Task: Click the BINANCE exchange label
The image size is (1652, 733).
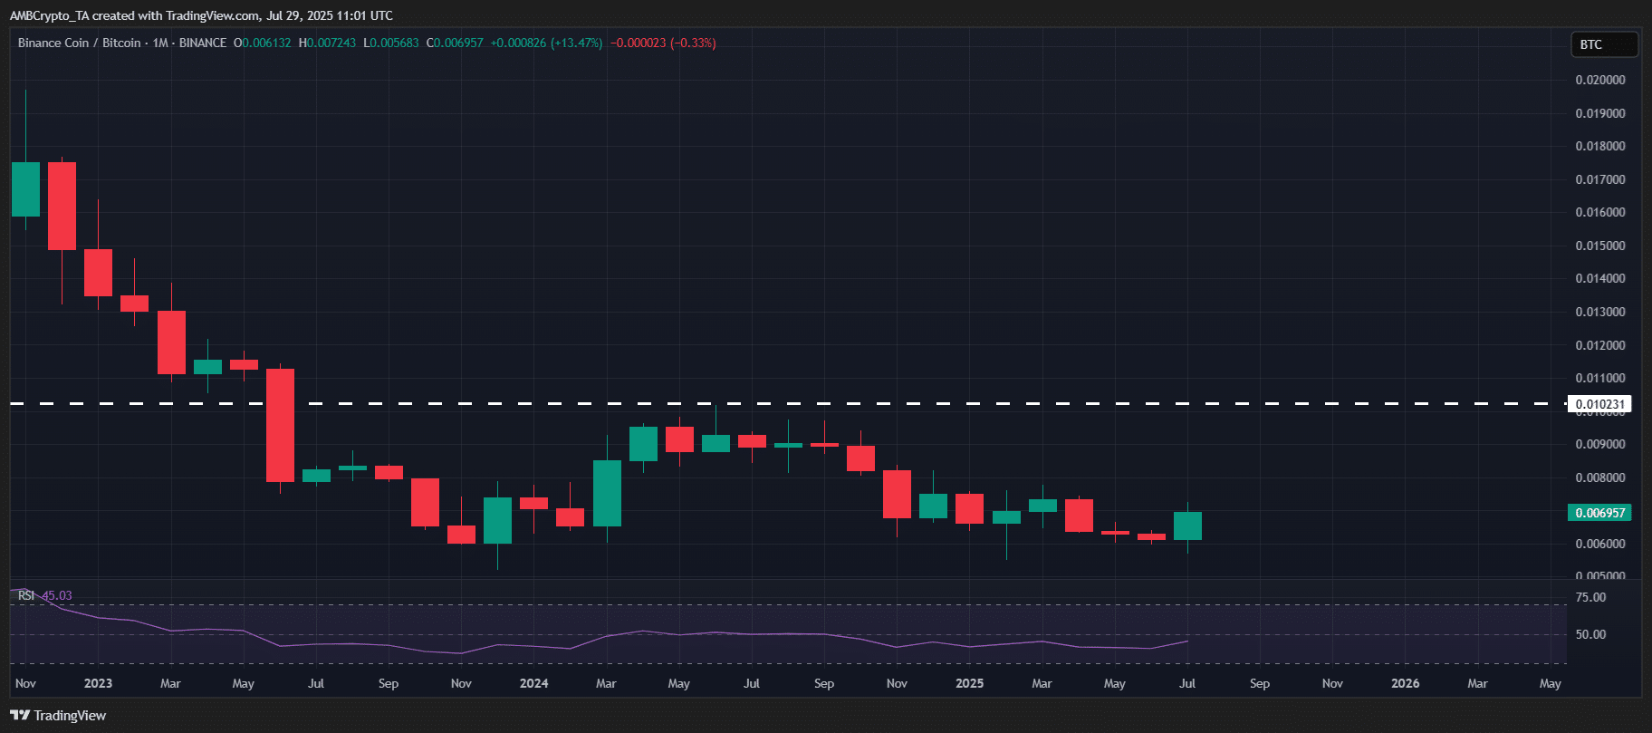Action: coord(203,43)
